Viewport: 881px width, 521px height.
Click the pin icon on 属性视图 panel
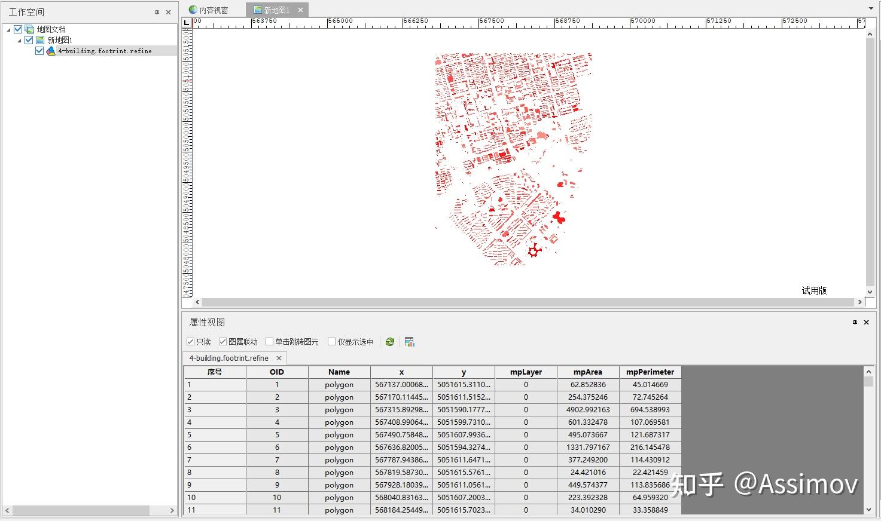855,322
